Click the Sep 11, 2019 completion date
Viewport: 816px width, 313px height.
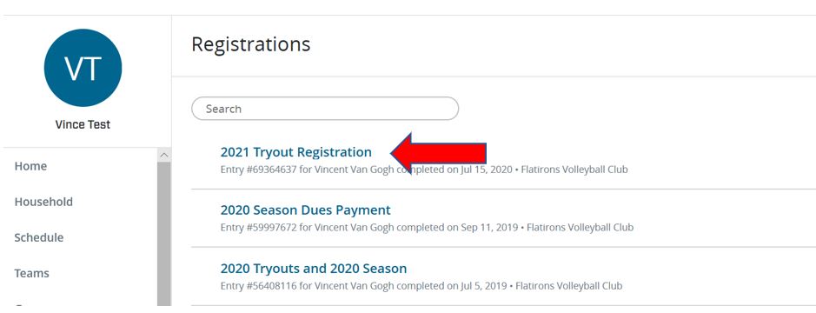490,228
